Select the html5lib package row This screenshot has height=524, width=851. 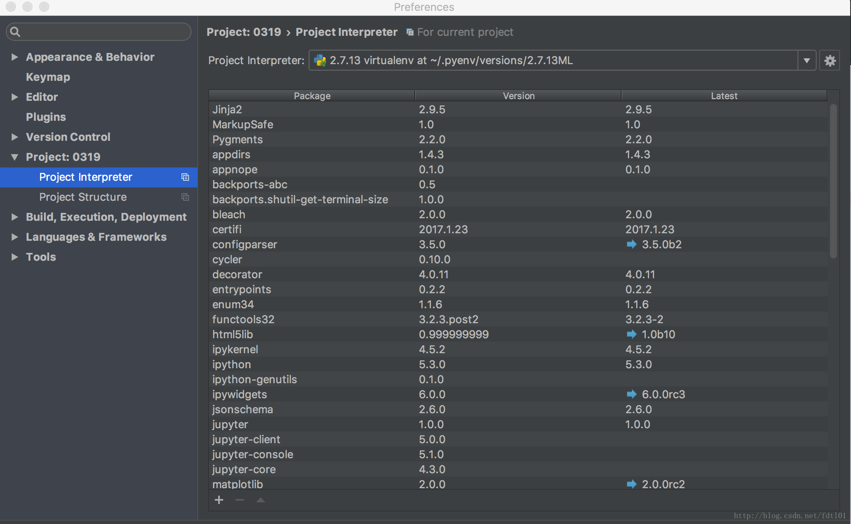(x=518, y=334)
